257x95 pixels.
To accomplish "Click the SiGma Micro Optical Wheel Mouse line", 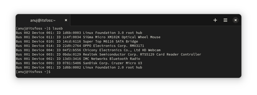I will point(88,37).
